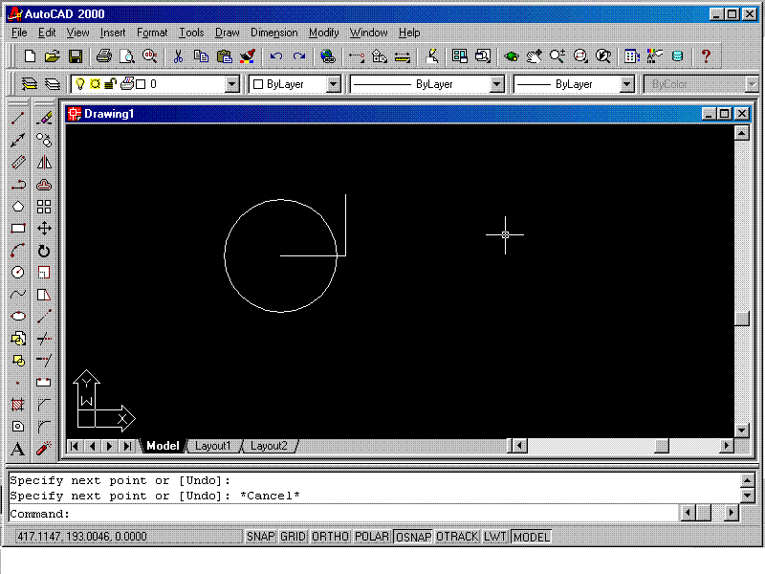Click the New drawing toolbar icon
Screen dimensions: 765x574
(x=30, y=56)
